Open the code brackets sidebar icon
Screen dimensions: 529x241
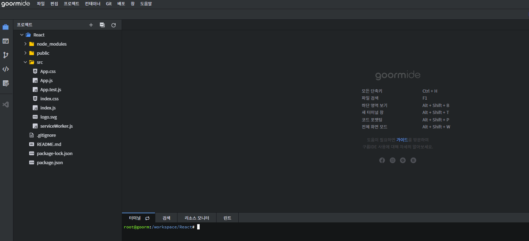pyautogui.click(x=6, y=69)
